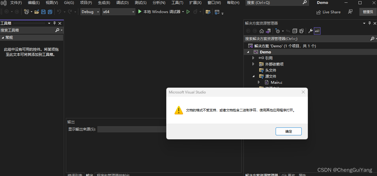This screenshot has height=176, width=377.
Task: Open the debugger target dropdown arrow
Action: pyautogui.click(x=183, y=12)
